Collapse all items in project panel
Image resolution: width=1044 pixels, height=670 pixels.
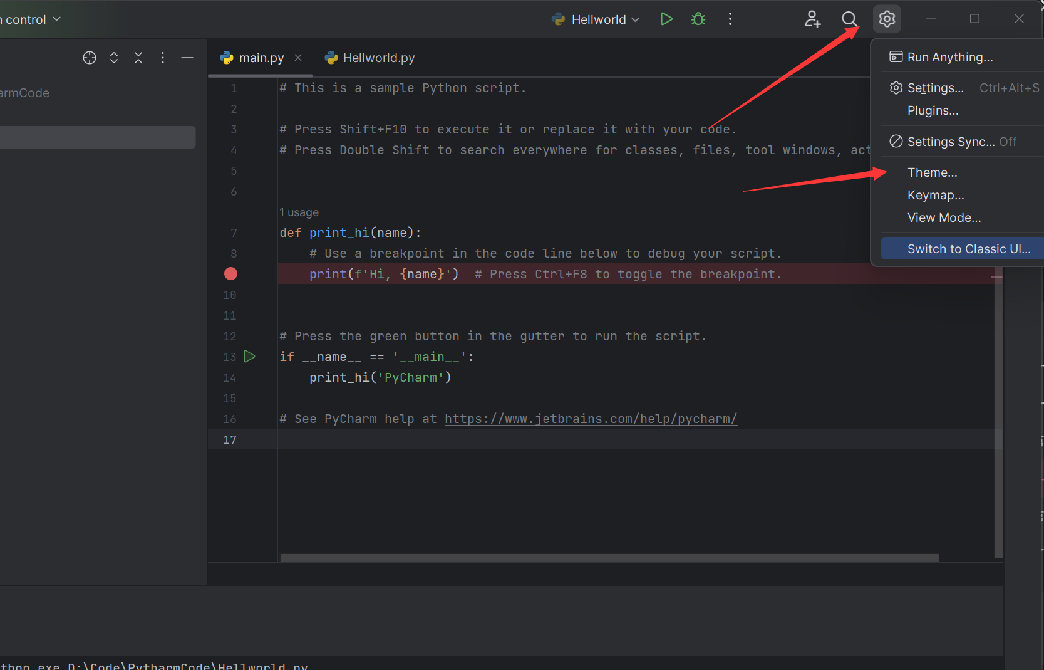(138, 58)
